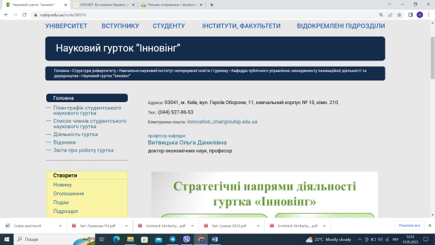The height and width of the screenshot is (245, 435).
Task: Open the УНІВЕРСИТЕТ menu
Action: pyautogui.click(x=67, y=26)
